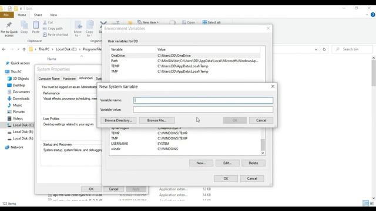The height and width of the screenshot is (211, 376).
Task: Click Edit button under system variables
Action: [x=227, y=163]
